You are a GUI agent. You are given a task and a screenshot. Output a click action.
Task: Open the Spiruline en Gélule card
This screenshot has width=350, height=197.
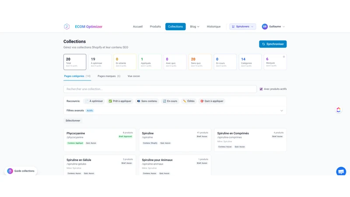tap(100, 165)
